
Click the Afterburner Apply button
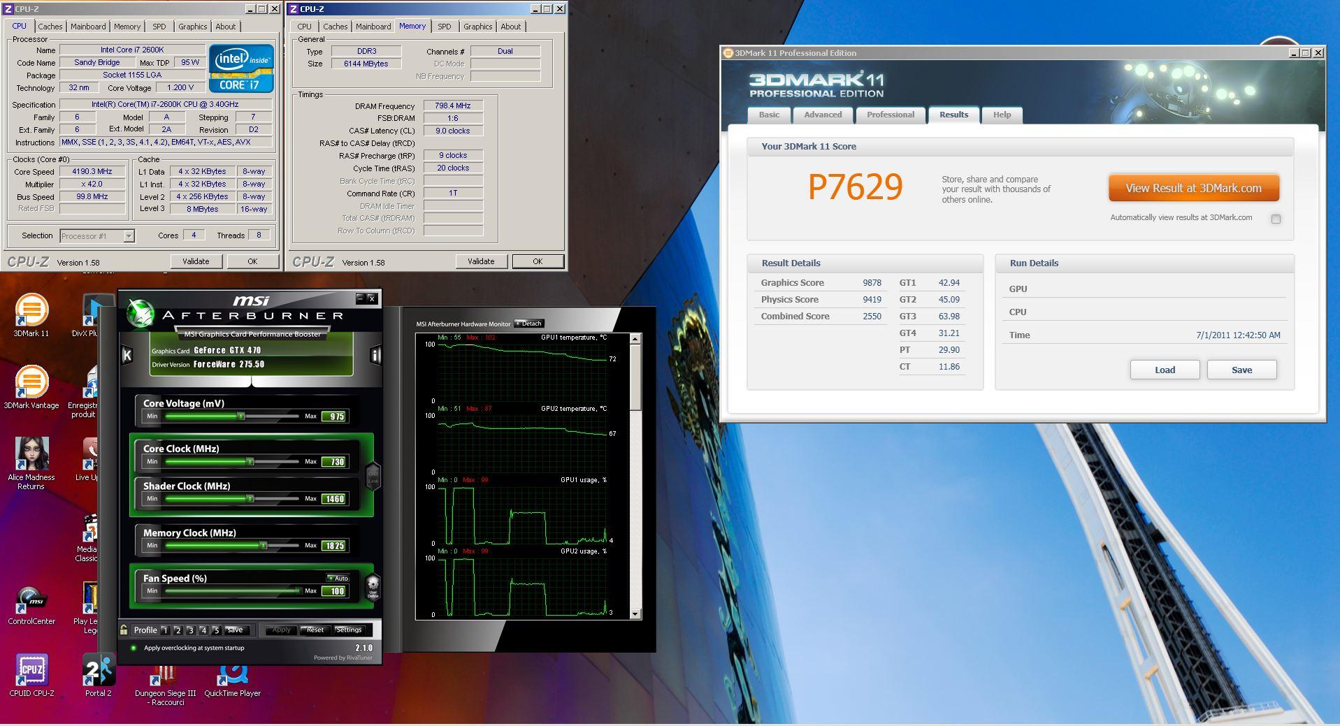tap(281, 630)
